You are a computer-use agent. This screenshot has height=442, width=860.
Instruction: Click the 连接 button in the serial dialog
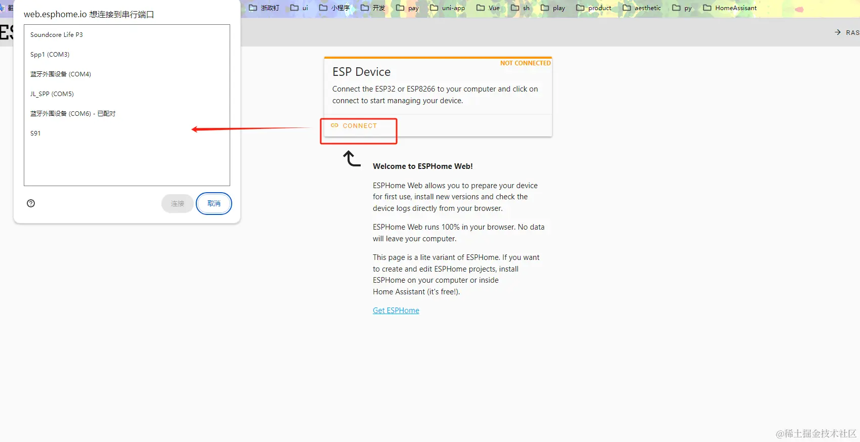pos(178,203)
